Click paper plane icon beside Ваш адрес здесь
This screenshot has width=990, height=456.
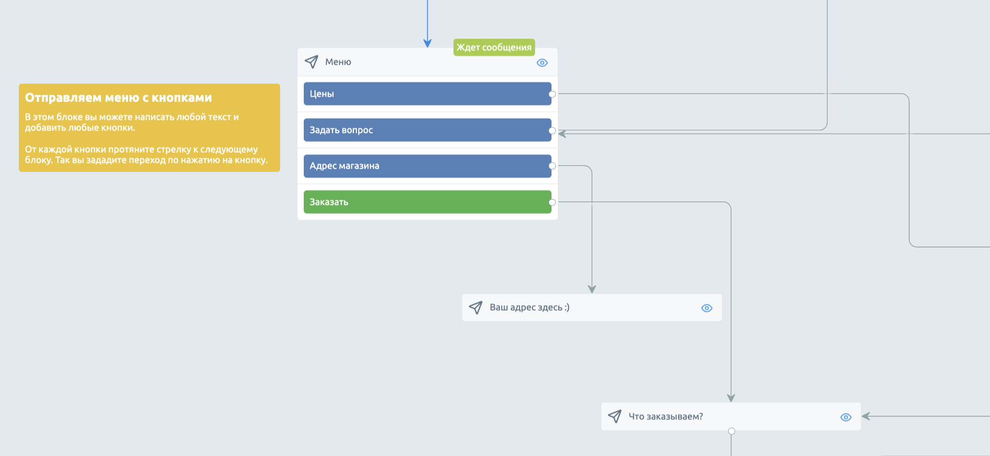476,308
